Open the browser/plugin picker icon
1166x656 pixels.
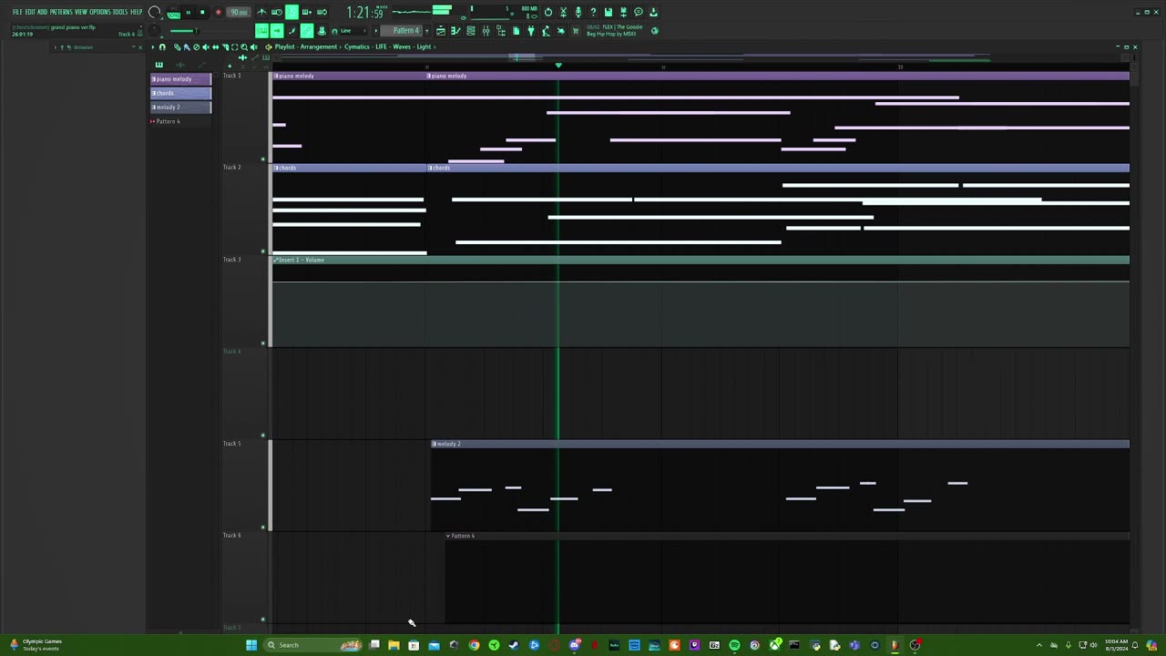(501, 30)
